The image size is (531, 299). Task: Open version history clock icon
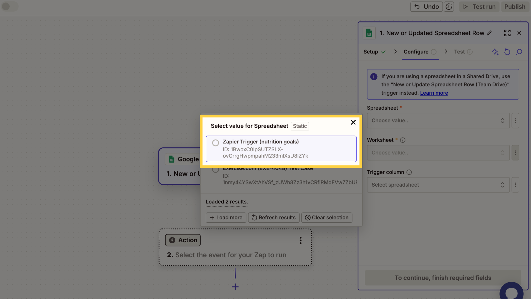point(449,7)
